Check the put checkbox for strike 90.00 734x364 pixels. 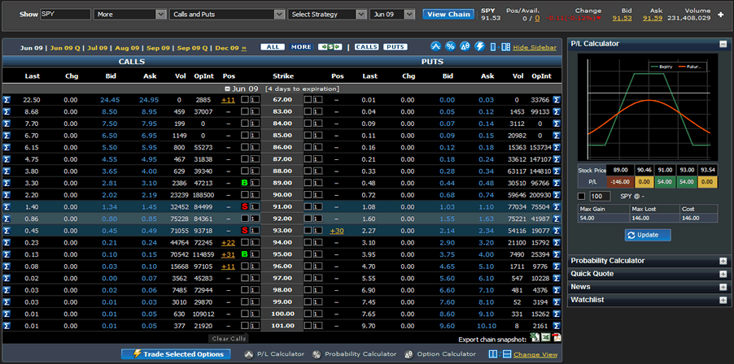click(308, 195)
